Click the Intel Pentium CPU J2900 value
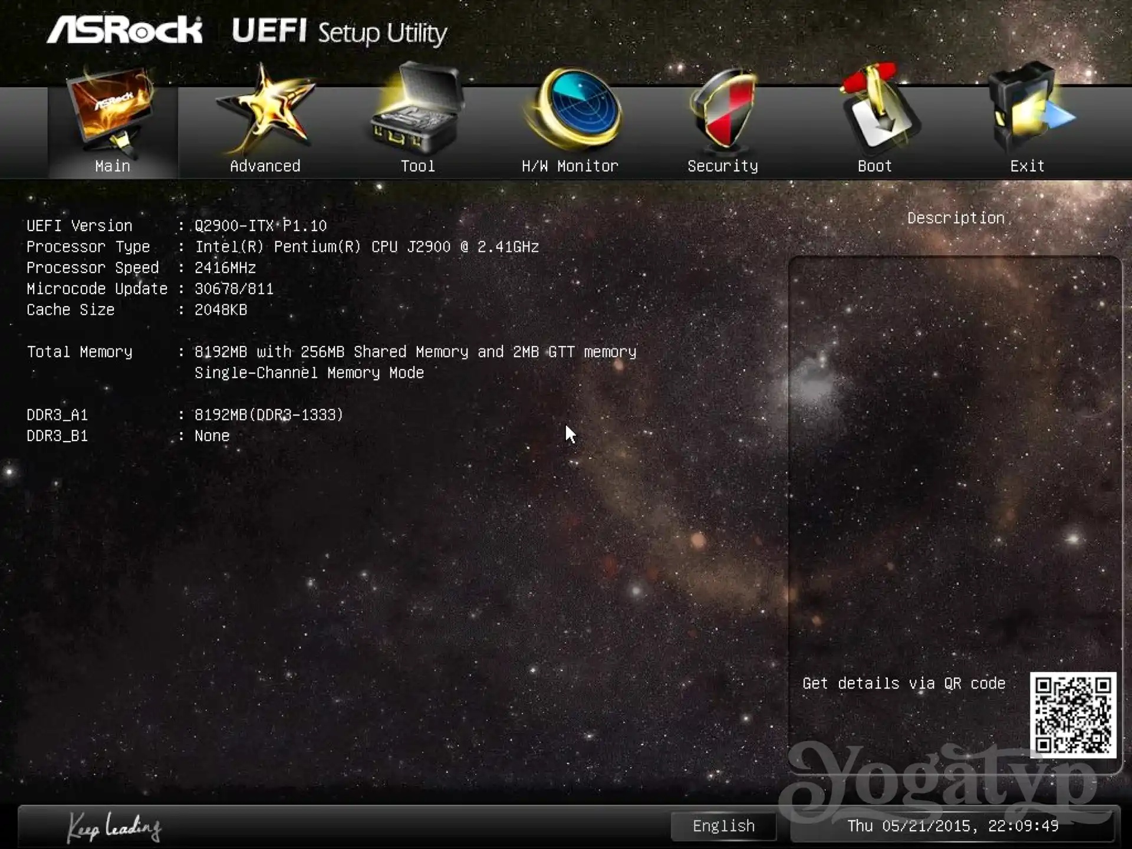This screenshot has width=1132, height=849. [367, 246]
